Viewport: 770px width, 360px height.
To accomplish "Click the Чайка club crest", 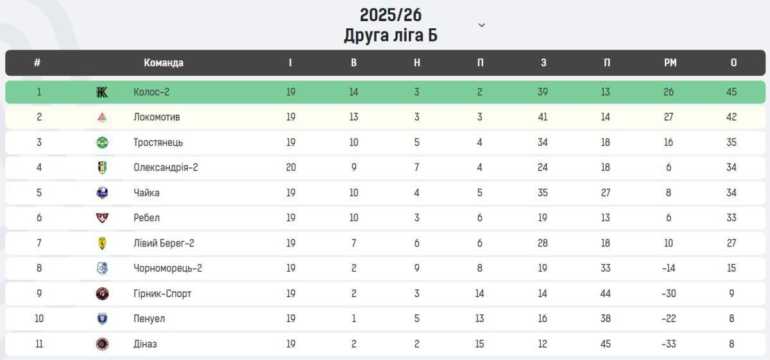I will (x=102, y=193).
